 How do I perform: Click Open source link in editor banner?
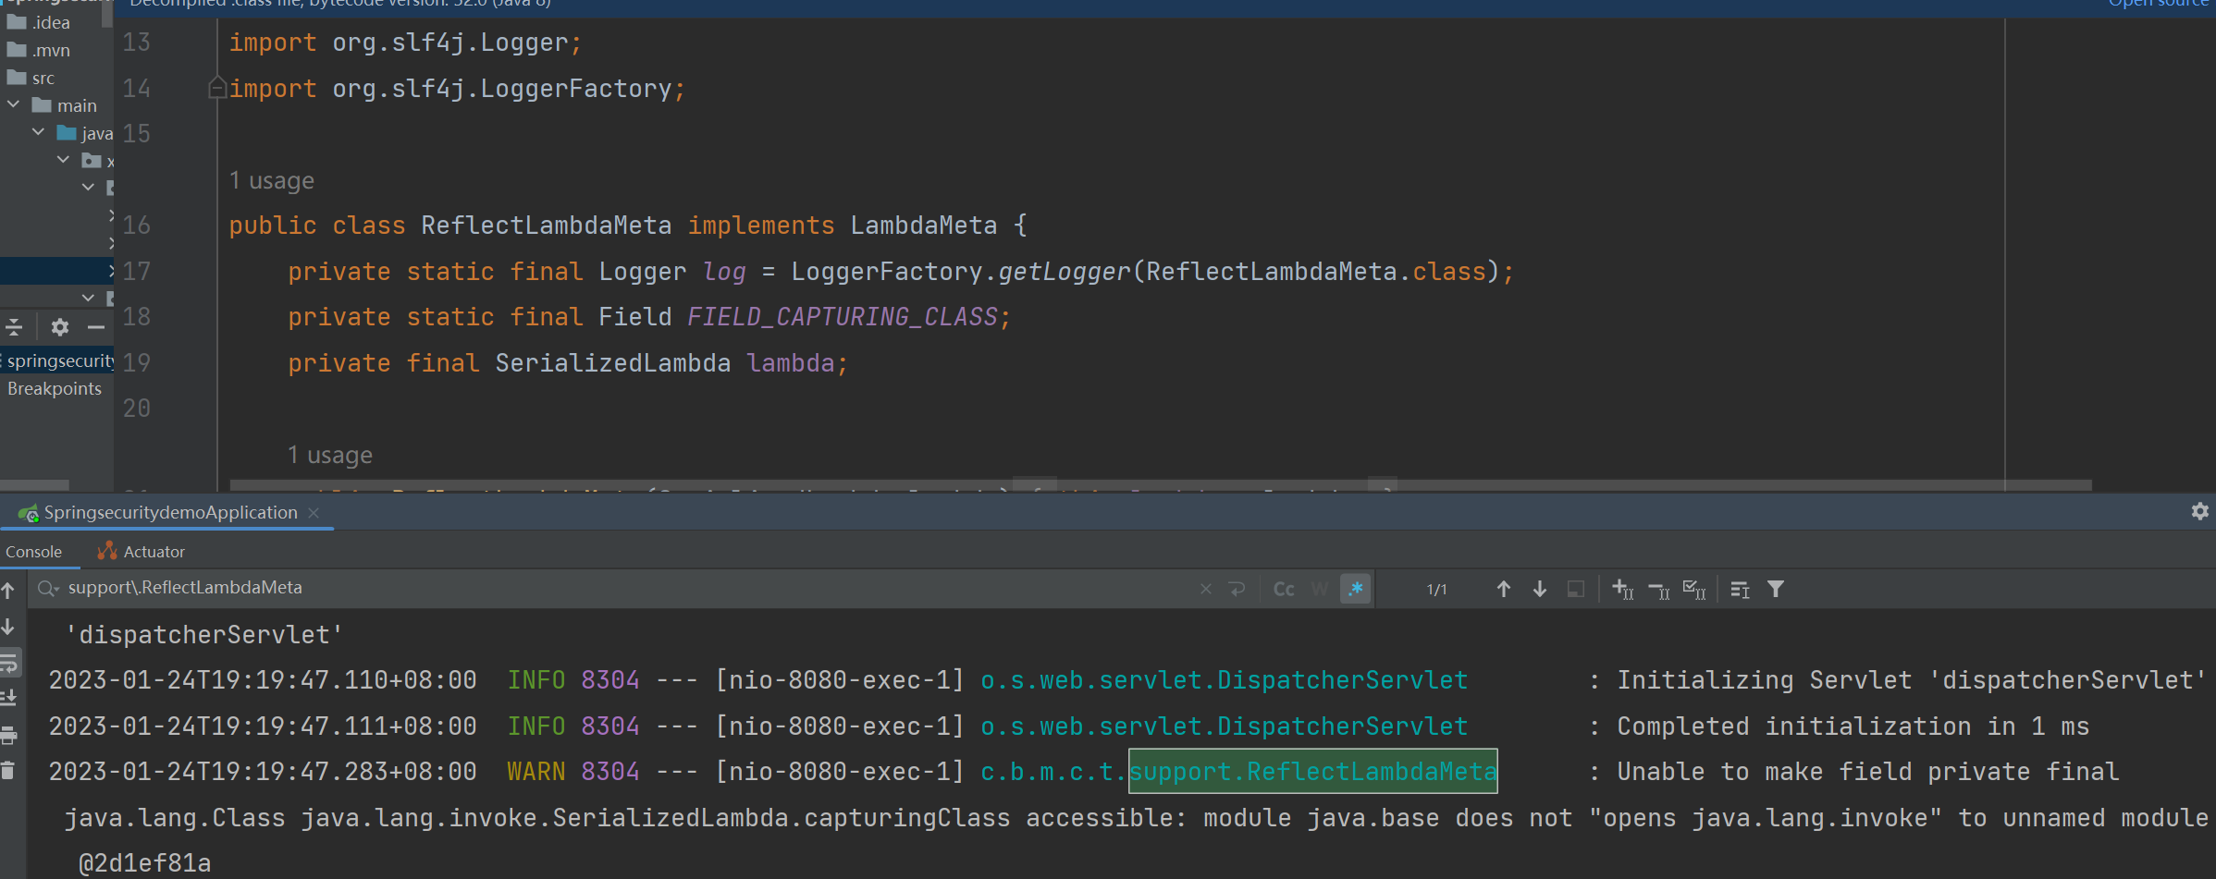point(2160,4)
